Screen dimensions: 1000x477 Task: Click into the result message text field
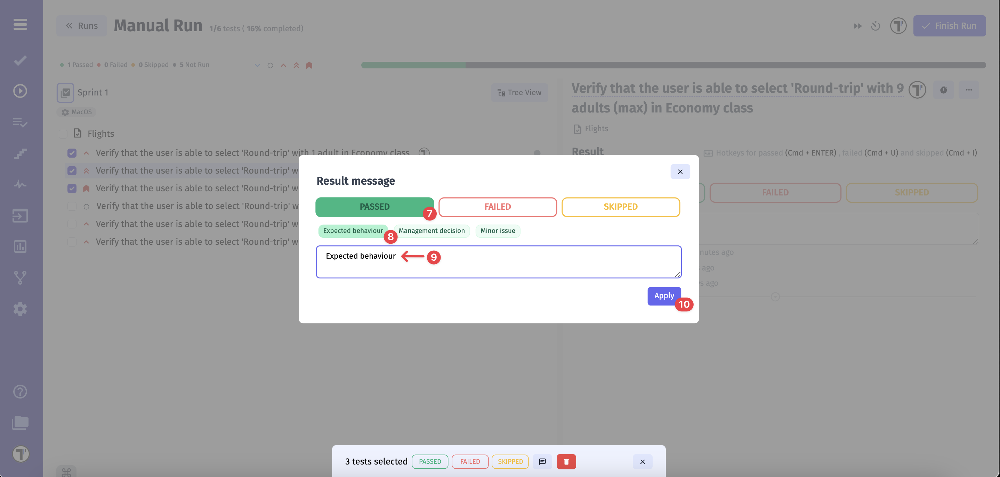[x=524, y=266]
